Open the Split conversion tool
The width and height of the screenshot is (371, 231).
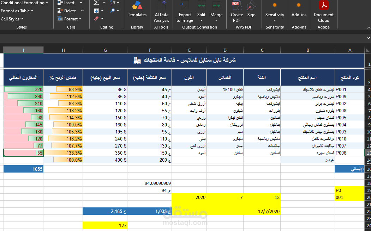click(201, 6)
